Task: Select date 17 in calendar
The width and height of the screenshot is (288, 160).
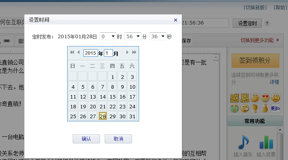Action: pyautogui.click(x=132, y=97)
